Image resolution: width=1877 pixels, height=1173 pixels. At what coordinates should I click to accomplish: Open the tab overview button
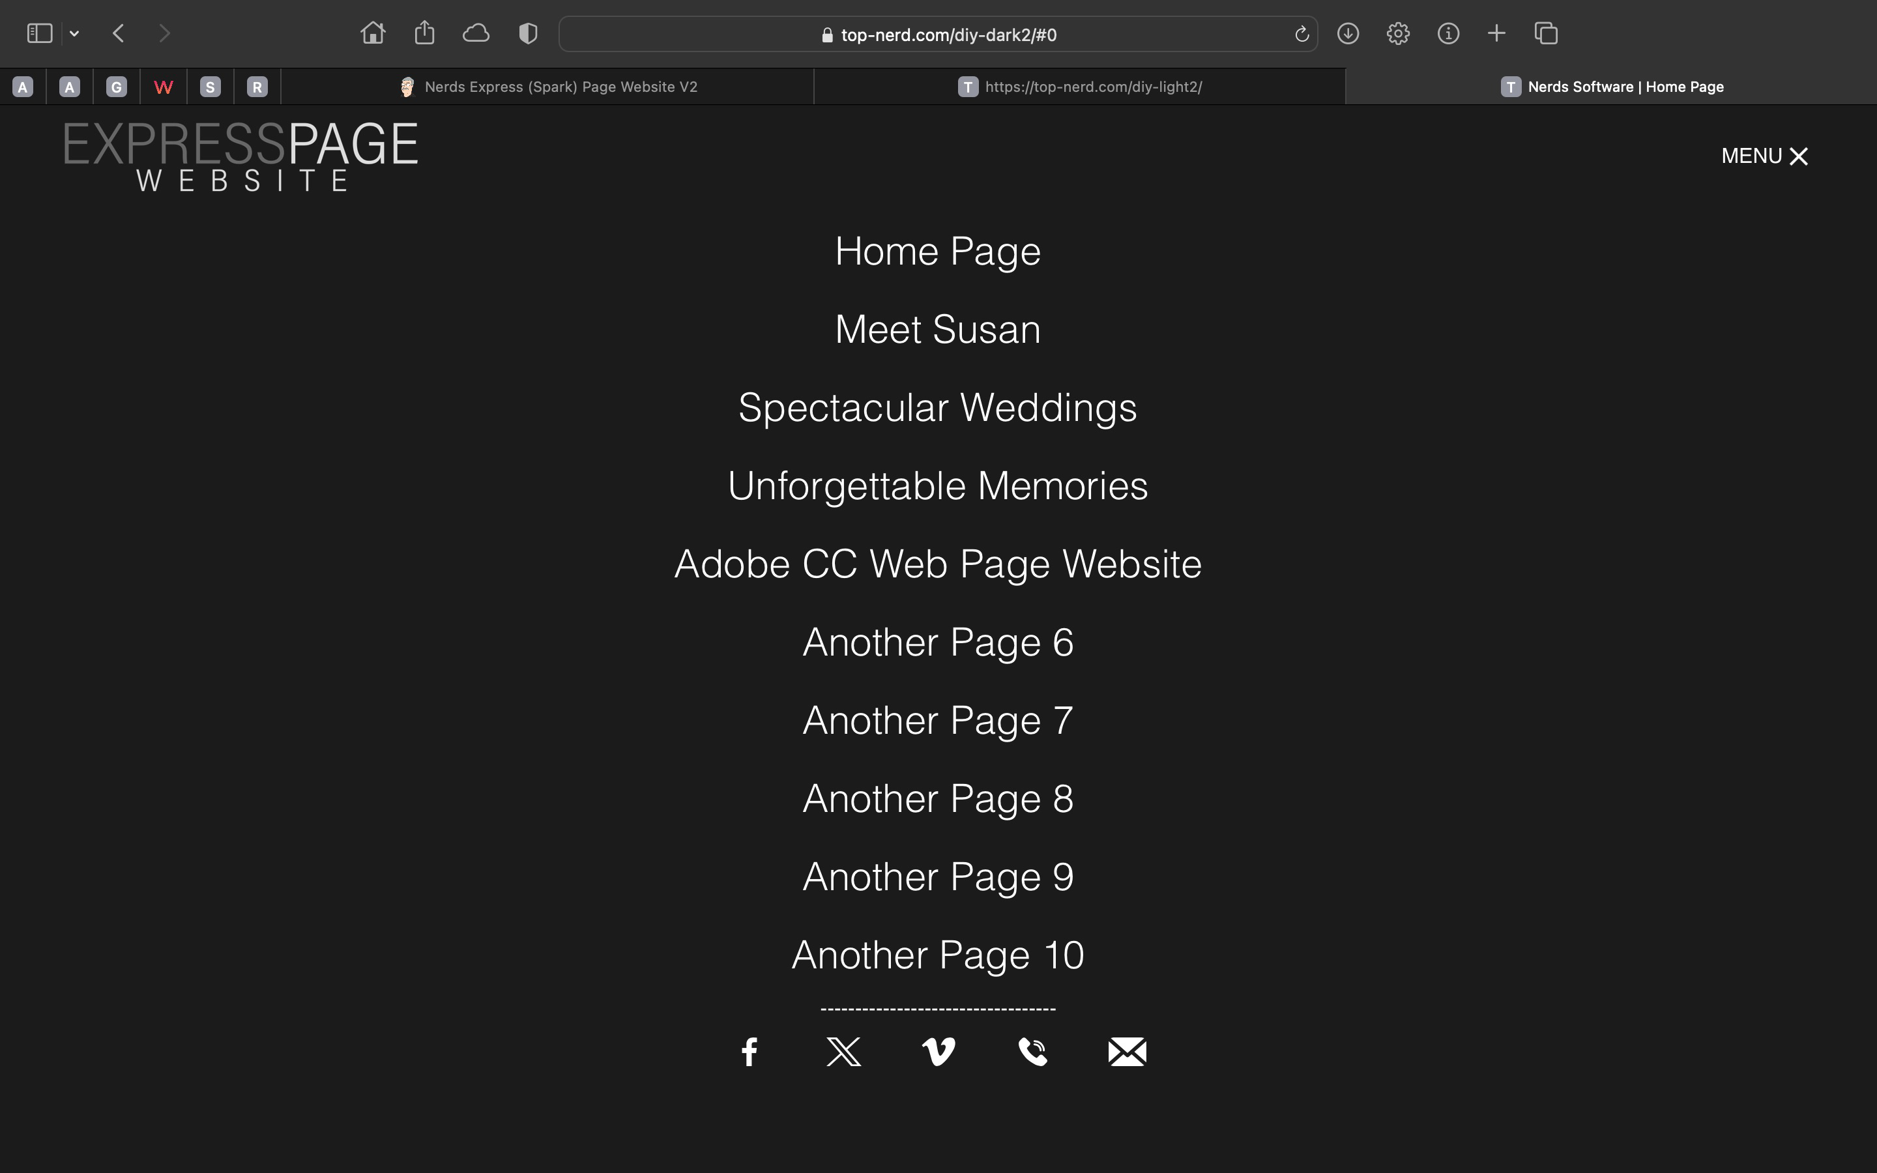(1546, 33)
